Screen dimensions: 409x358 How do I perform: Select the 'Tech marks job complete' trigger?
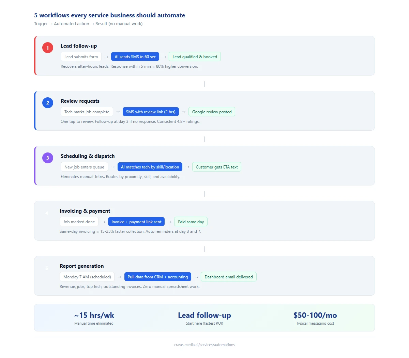click(87, 112)
